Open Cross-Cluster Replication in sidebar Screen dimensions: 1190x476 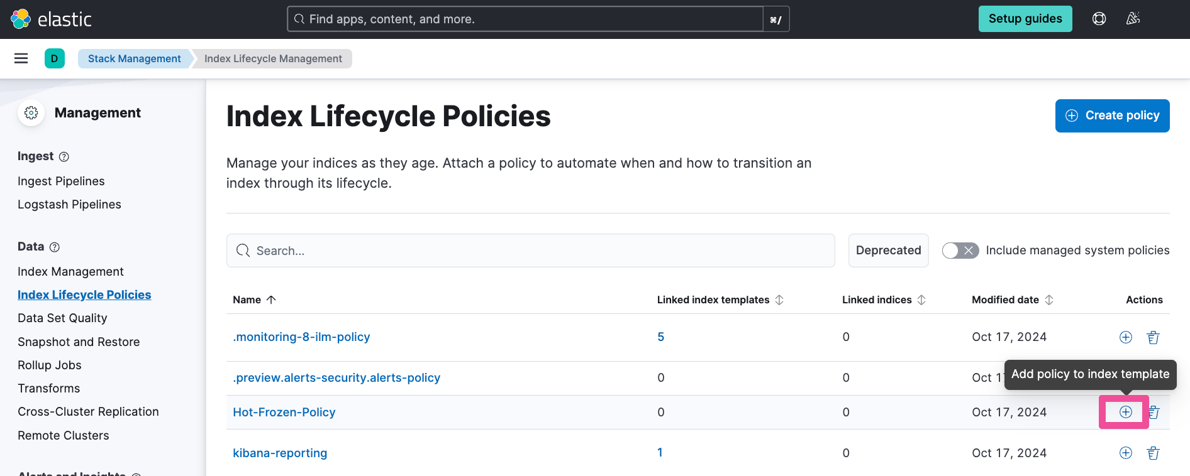coord(88,411)
